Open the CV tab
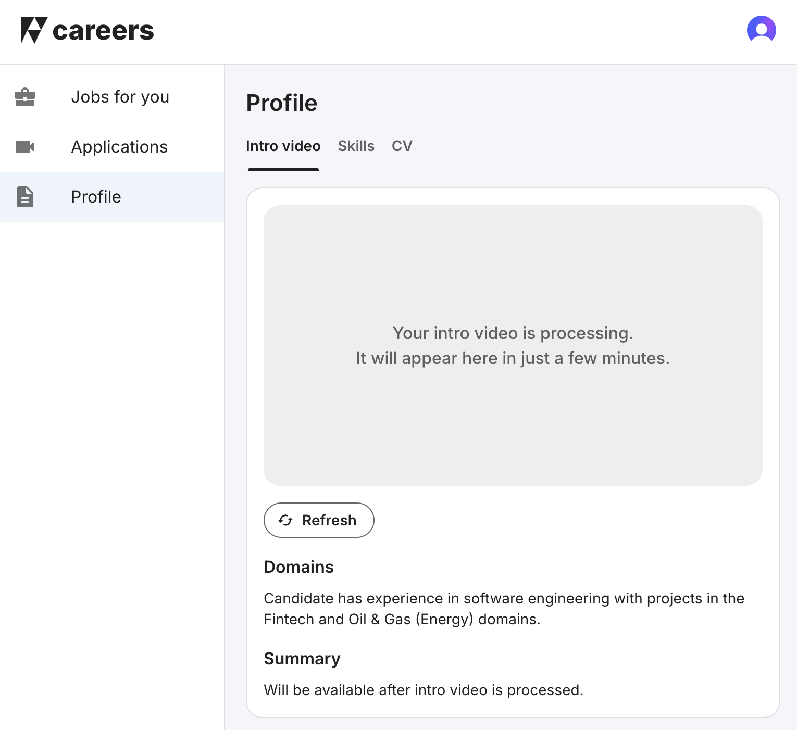 (402, 146)
